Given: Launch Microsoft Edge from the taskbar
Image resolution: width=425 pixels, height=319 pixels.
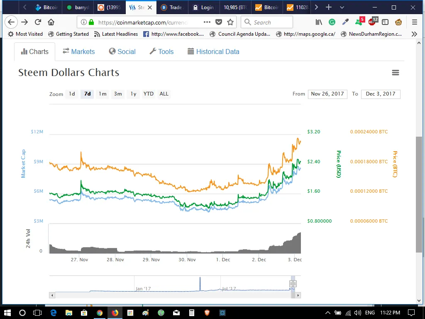Looking at the screenshot, I should pyautogui.click(x=53, y=313).
